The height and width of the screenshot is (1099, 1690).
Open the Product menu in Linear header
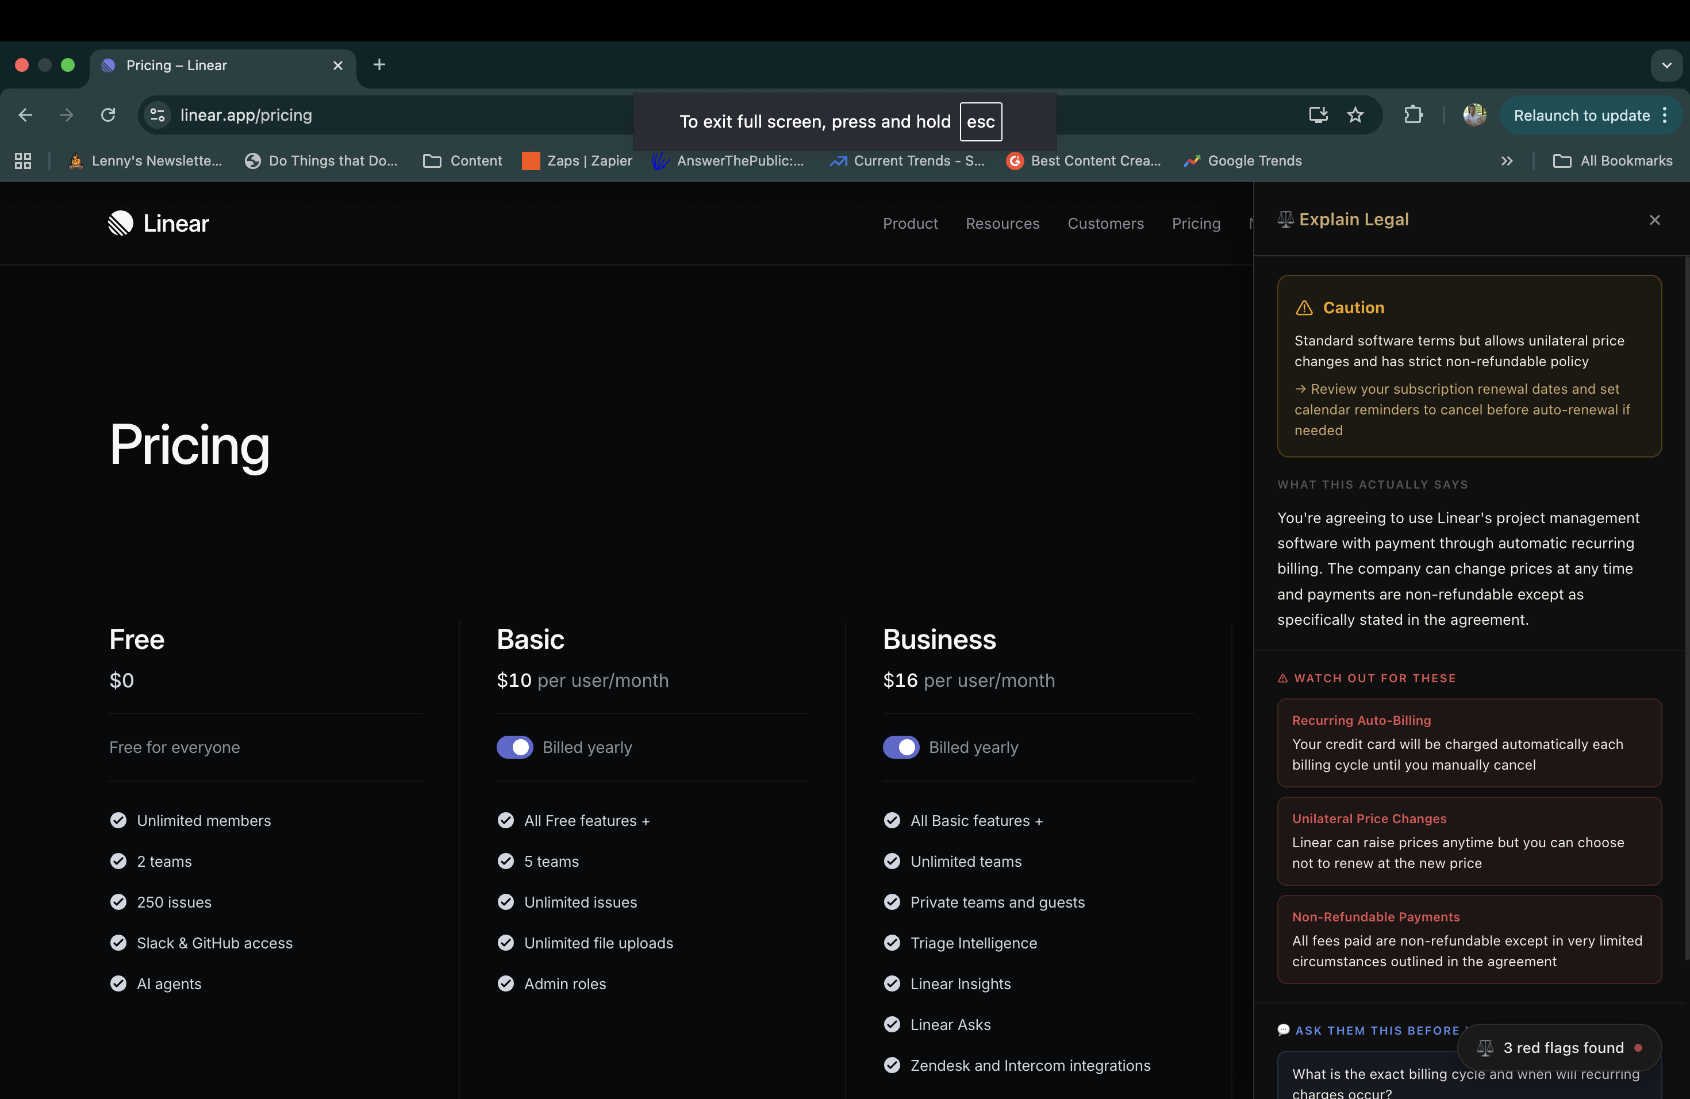pyautogui.click(x=911, y=224)
